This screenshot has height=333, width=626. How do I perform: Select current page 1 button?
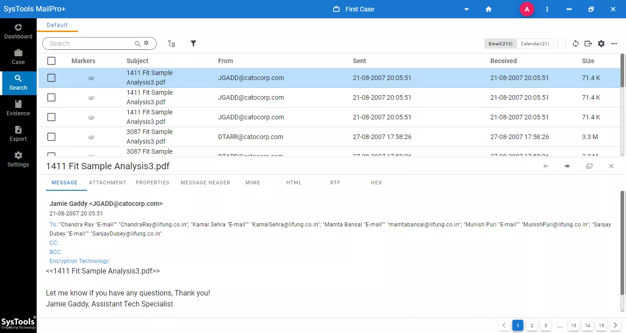point(517,326)
